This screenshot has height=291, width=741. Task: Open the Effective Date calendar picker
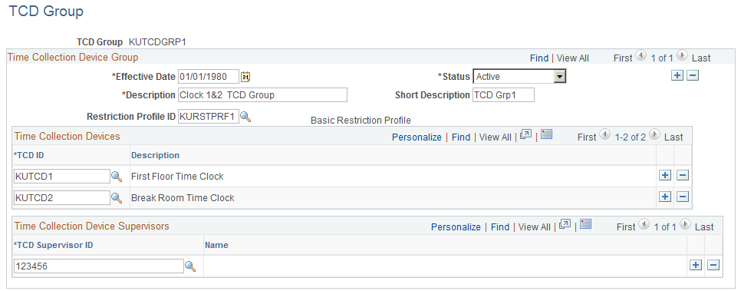point(245,76)
